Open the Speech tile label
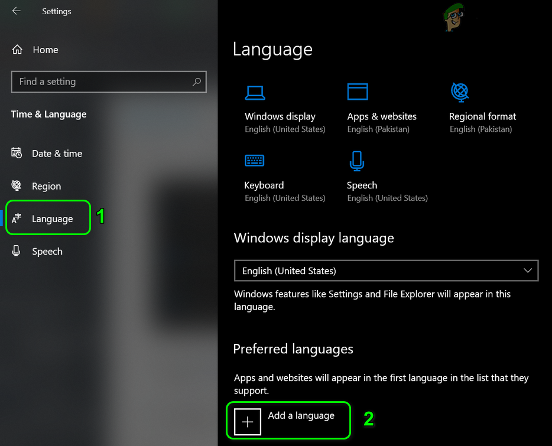The image size is (552, 446). point(362,185)
